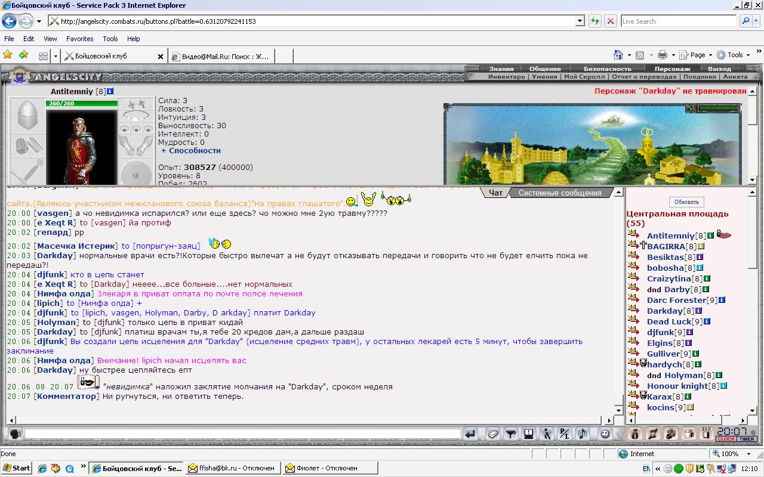The image size is (764, 477).
Task: Click the private message arrow beside Besiktas
Action: click(633, 256)
